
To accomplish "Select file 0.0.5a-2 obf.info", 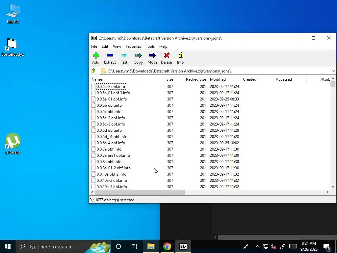I will pos(111,87).
